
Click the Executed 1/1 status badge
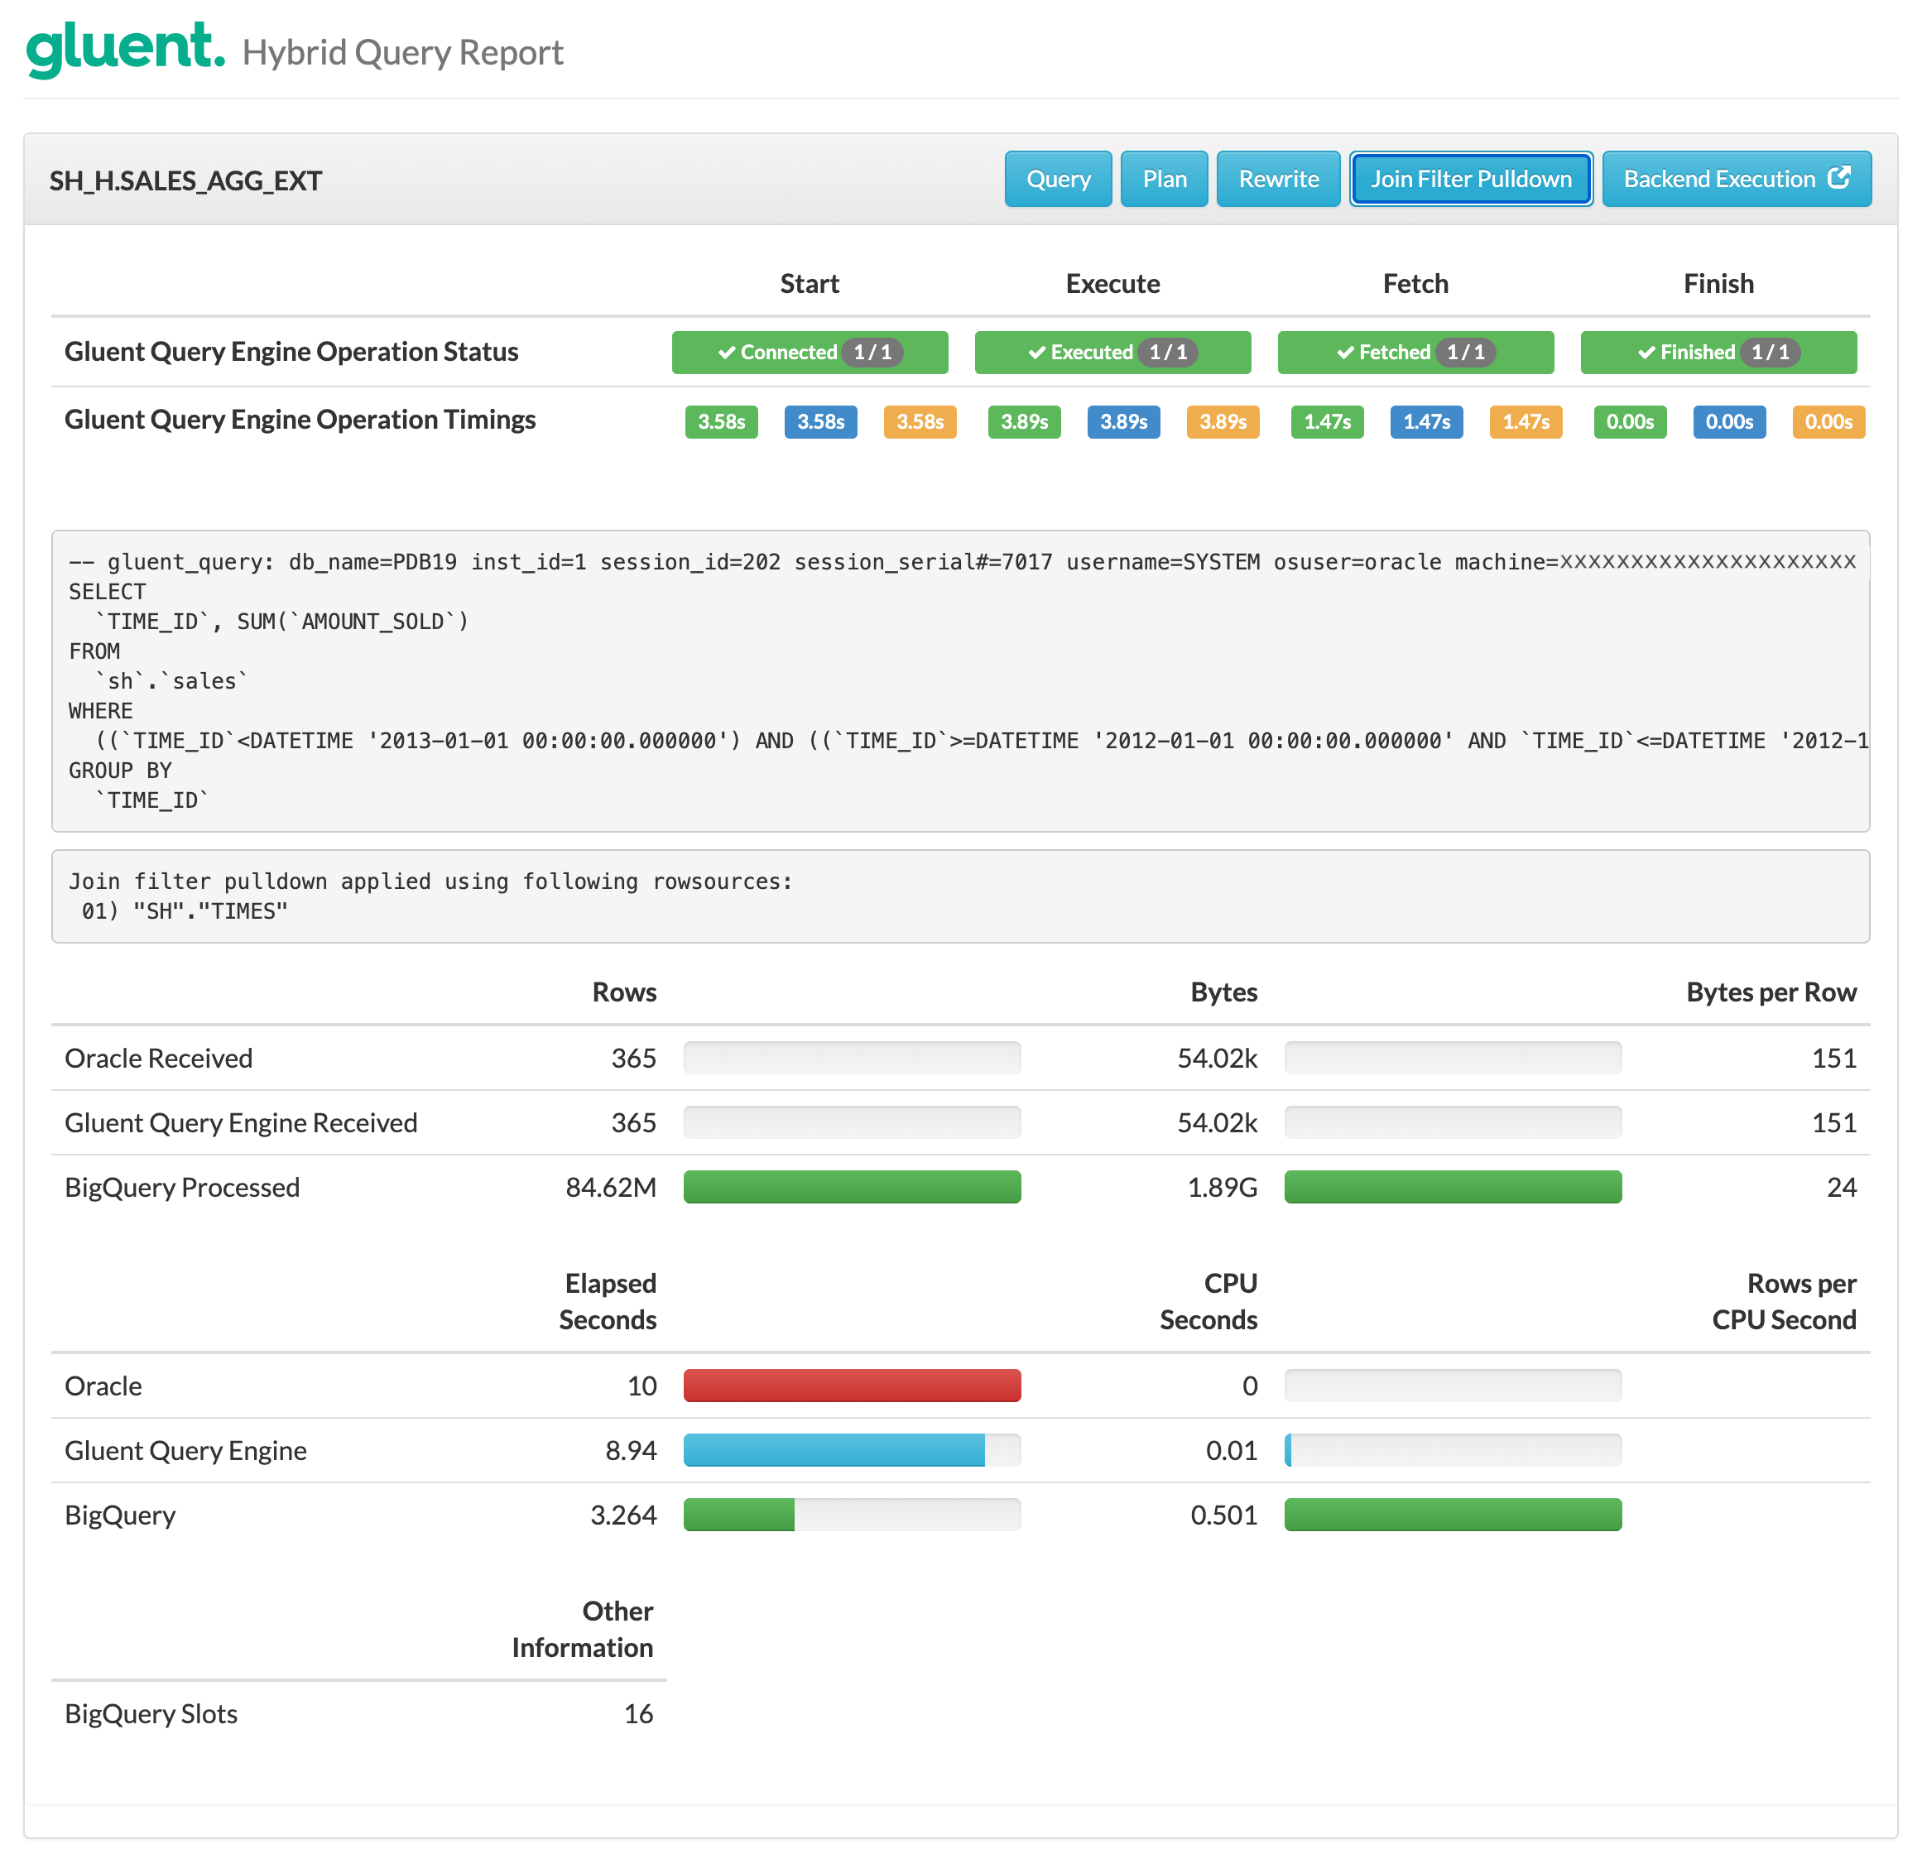(1113, 352)
